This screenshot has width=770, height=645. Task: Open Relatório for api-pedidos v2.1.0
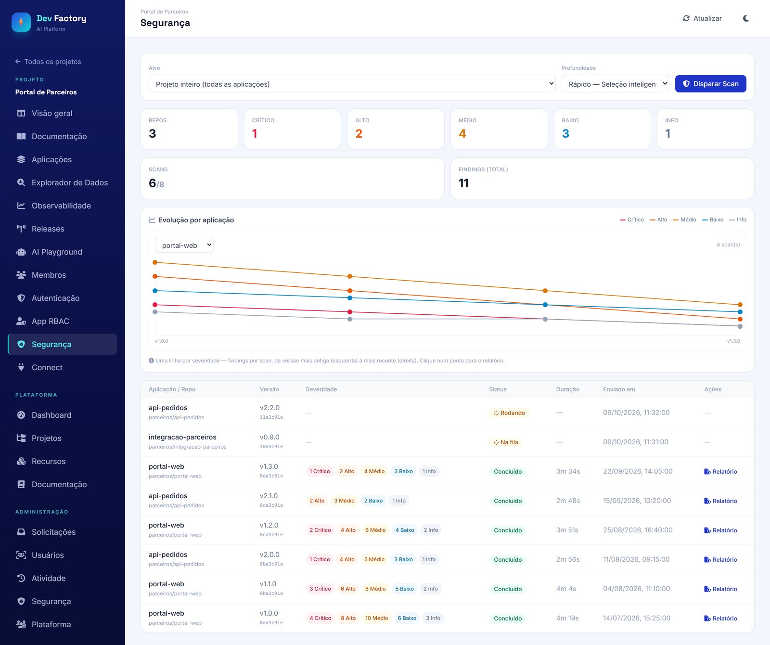[x=720, y=501]
